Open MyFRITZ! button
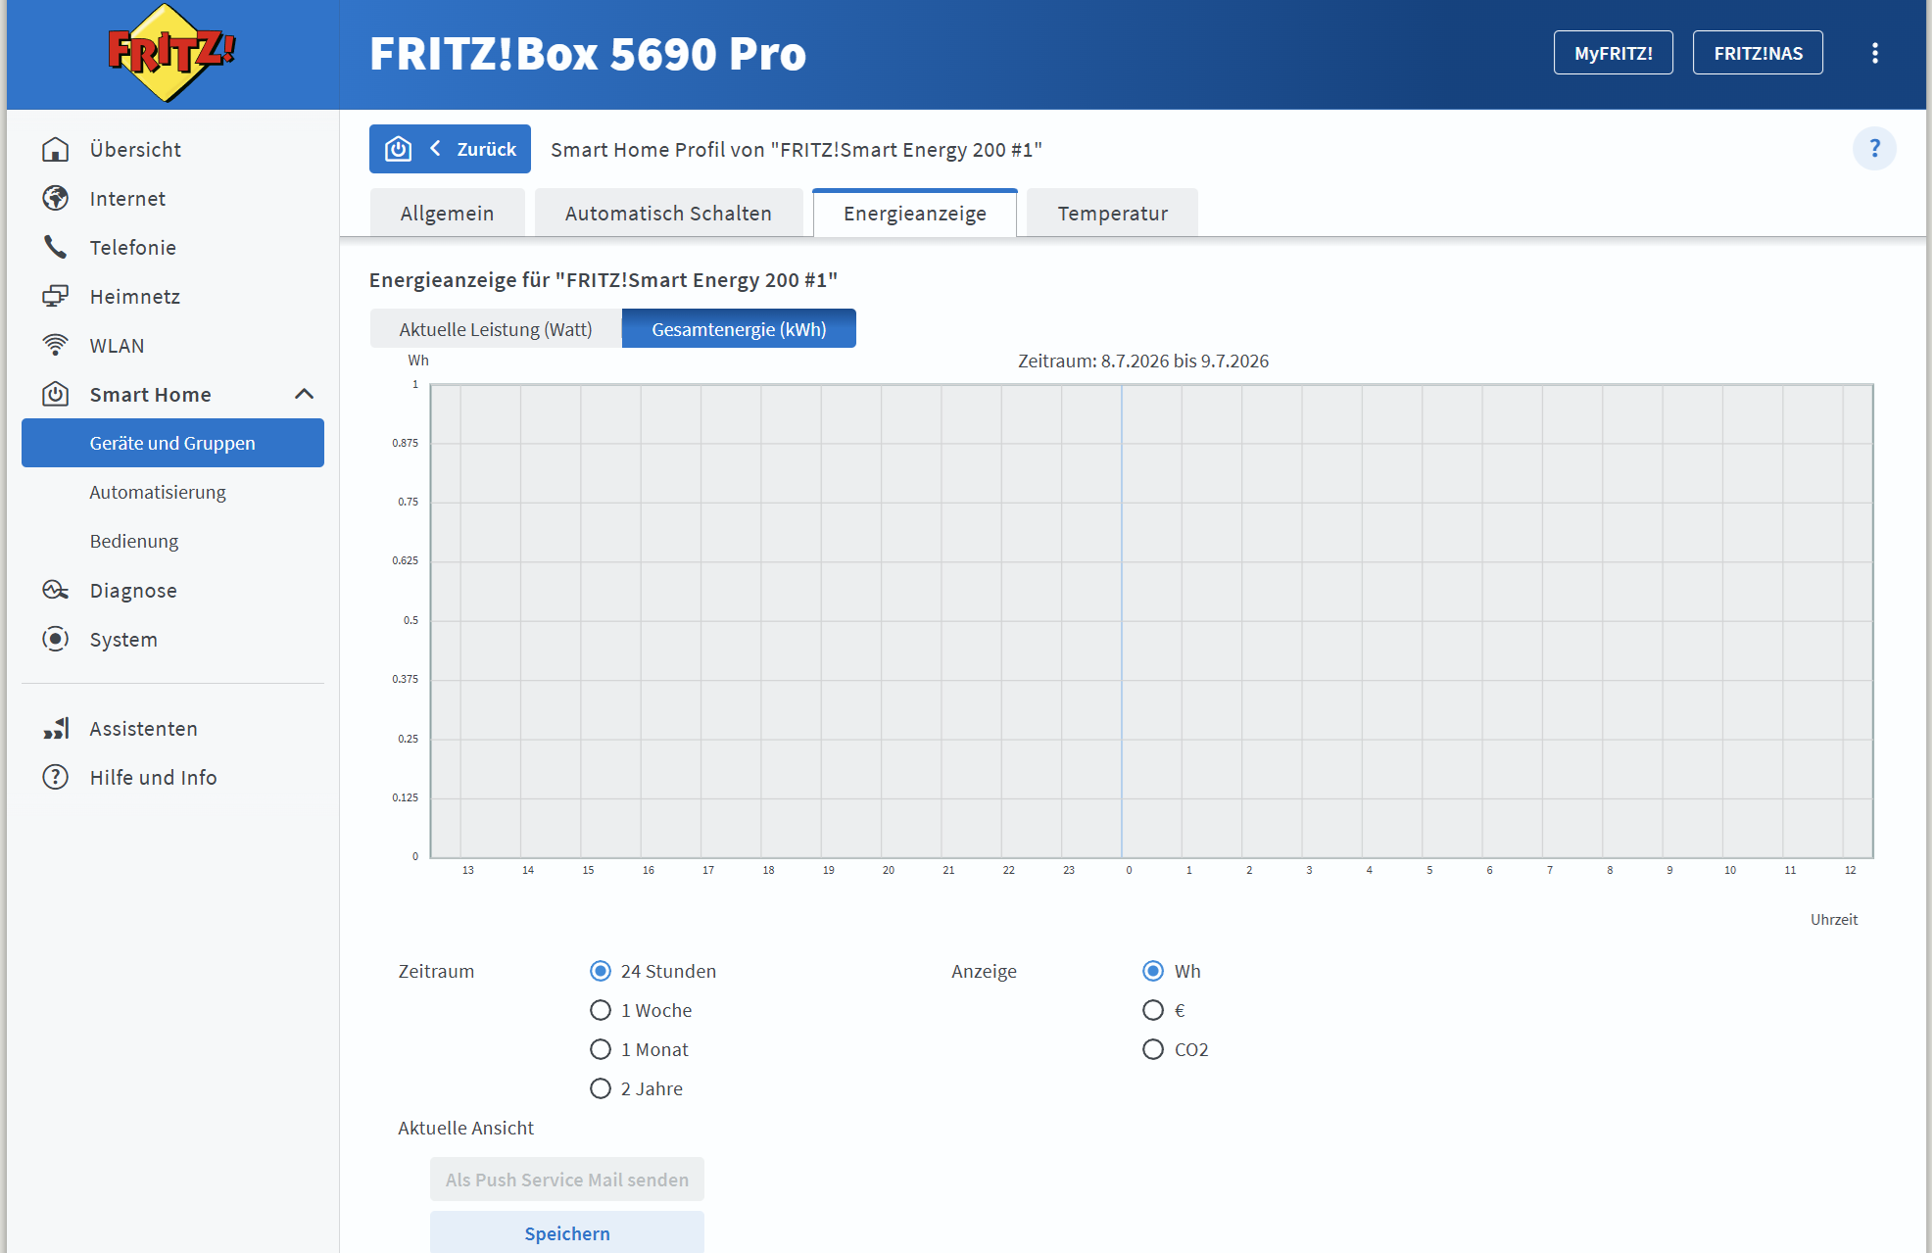Image resolution: width=1932 pixels, height=1253 pixels. 1613,53
